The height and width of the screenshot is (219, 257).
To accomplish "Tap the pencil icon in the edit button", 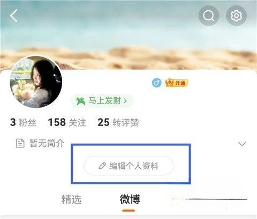I will [102, 166].
